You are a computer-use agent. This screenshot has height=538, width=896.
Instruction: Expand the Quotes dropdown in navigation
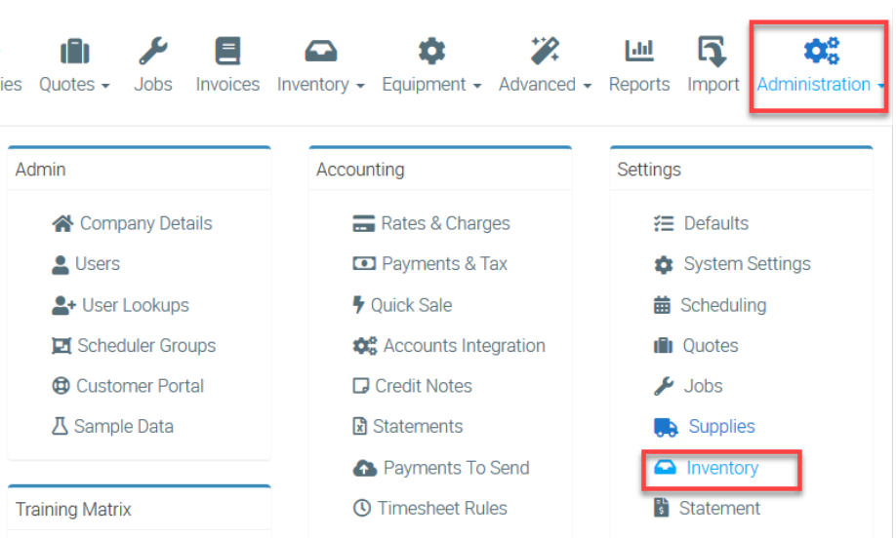coord(74,85)
